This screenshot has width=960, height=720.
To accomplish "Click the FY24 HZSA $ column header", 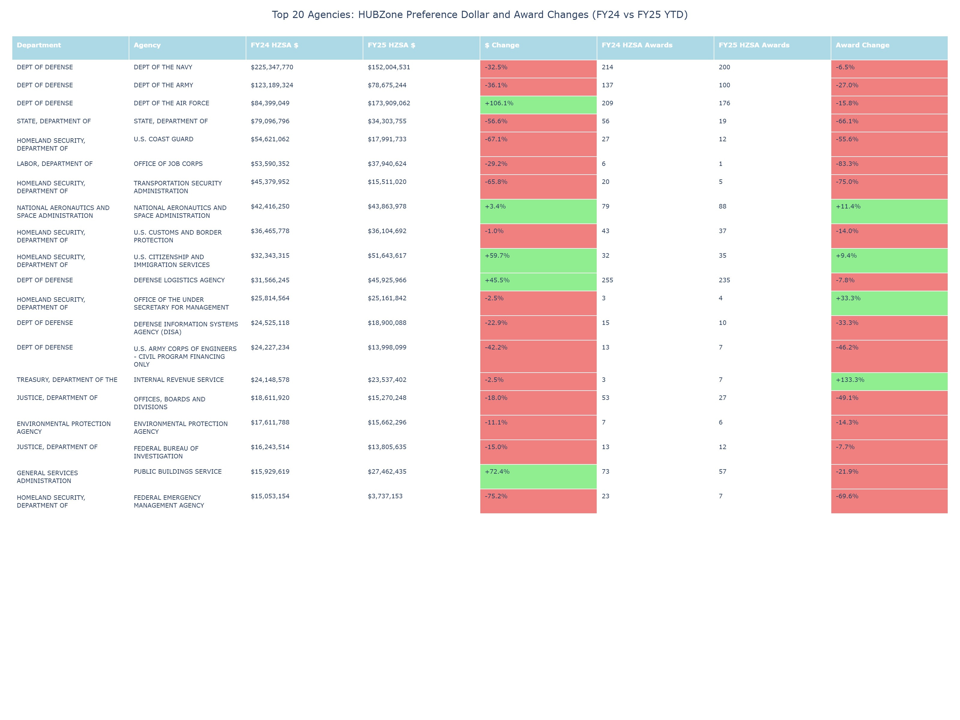I will tap(274, 45).
